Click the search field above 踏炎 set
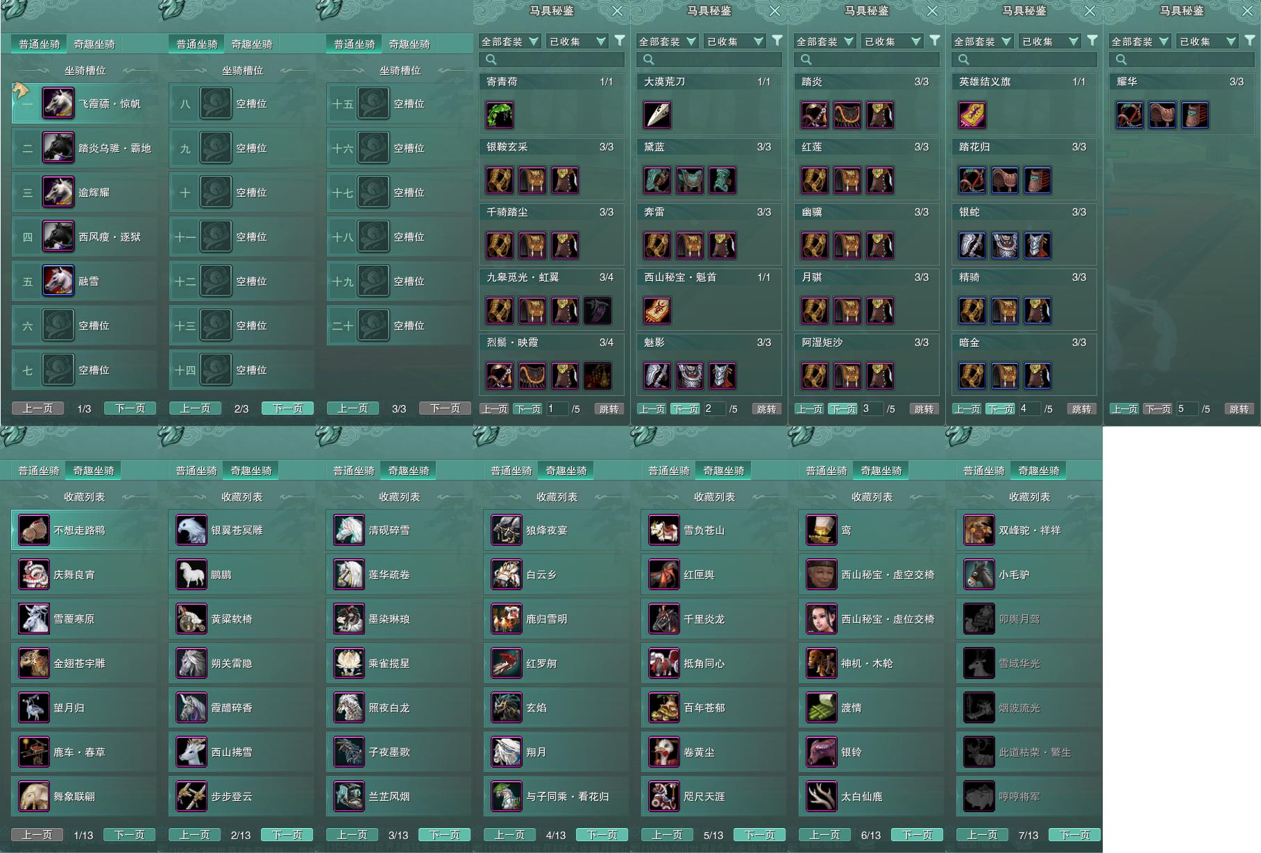The width and height of the screenshot is (1261, 853). 866,60
